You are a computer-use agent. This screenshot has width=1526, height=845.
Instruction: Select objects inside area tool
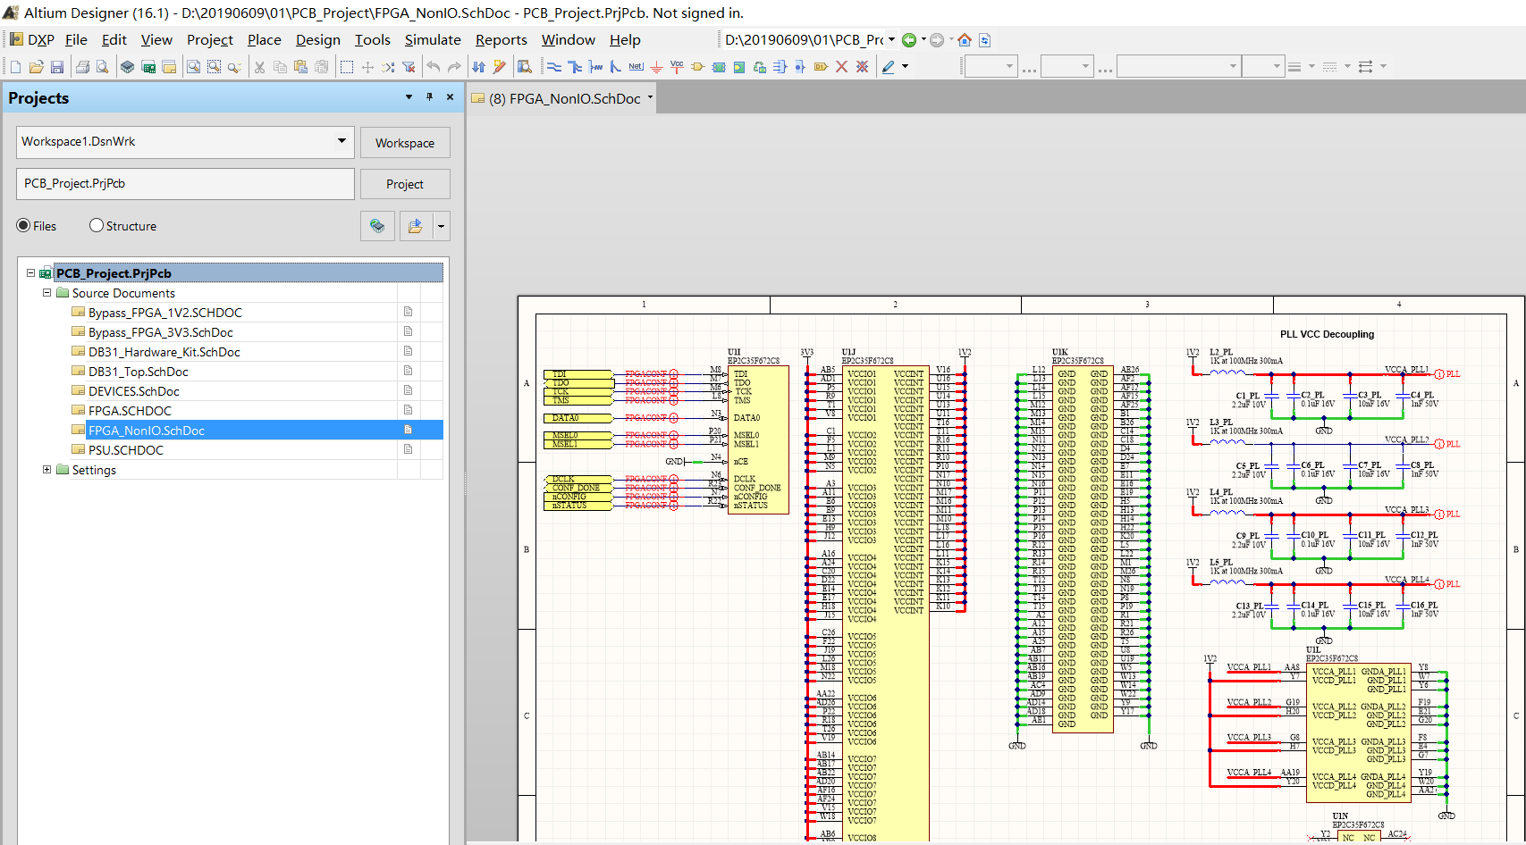pos(347,67)
